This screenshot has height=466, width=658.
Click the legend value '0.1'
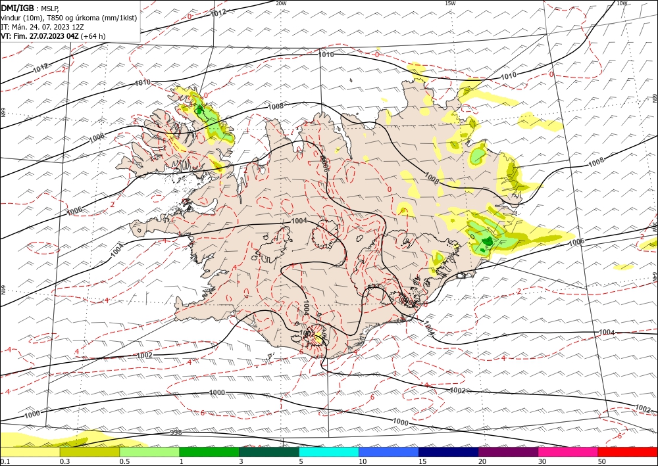[x=4, y=461]
